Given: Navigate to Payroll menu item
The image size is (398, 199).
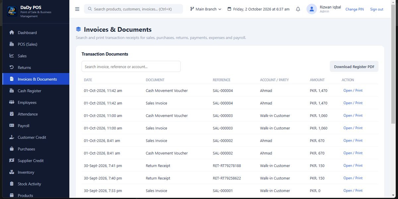Looking at the screenshot, I should coord(36,125).
